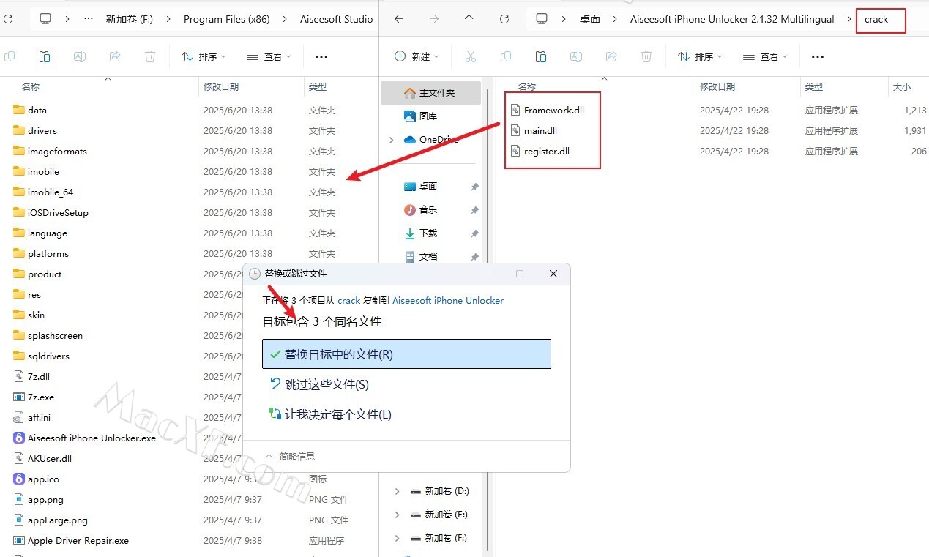The width and height of the screenshot is (929, 557).
Task: Open the View (查看) dropdown in left window
Action: pos(269,56)
